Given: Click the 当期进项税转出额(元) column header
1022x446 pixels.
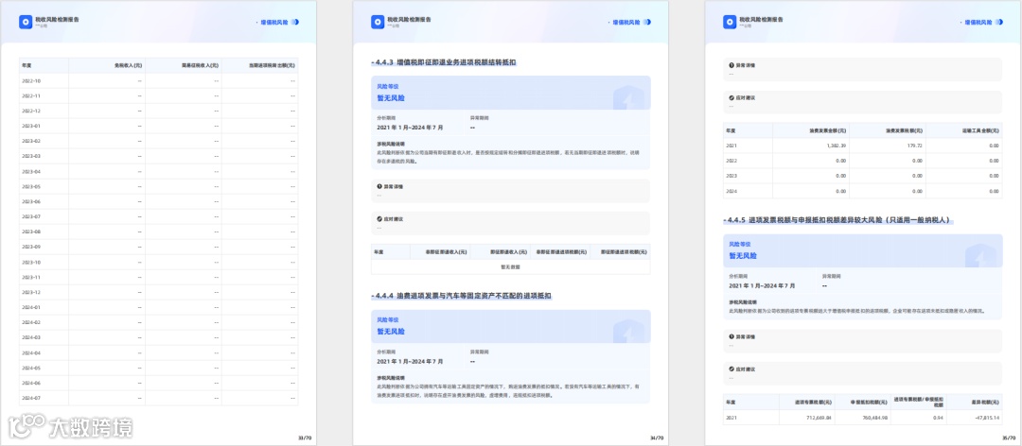Looking at the screenshot, I should tap(273, 66).
